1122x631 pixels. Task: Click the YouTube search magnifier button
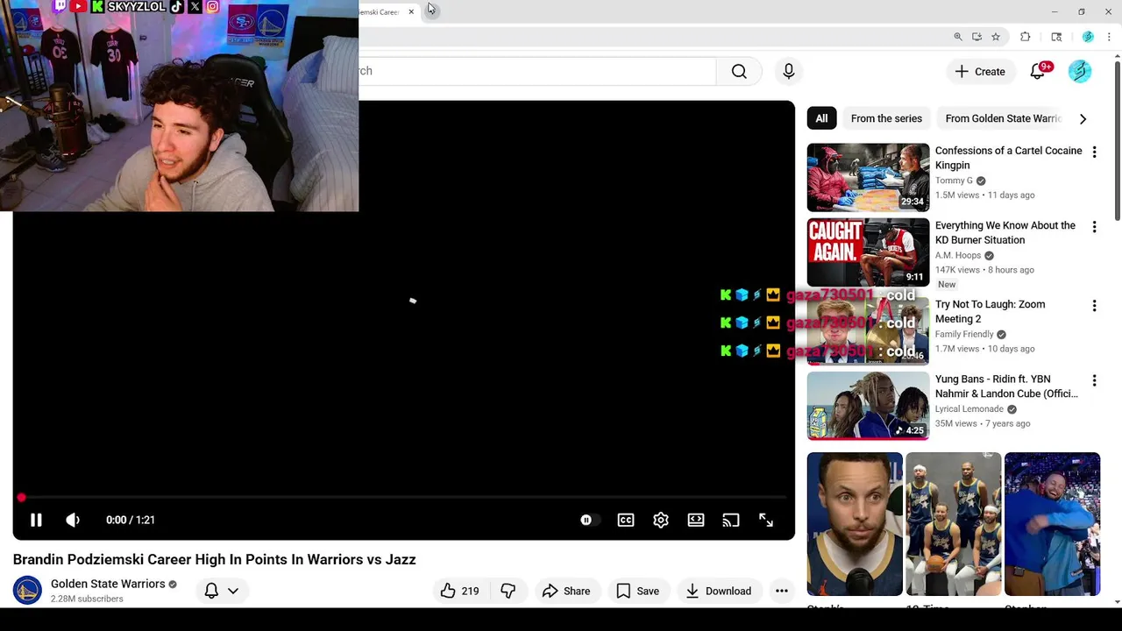pos(739,71)
